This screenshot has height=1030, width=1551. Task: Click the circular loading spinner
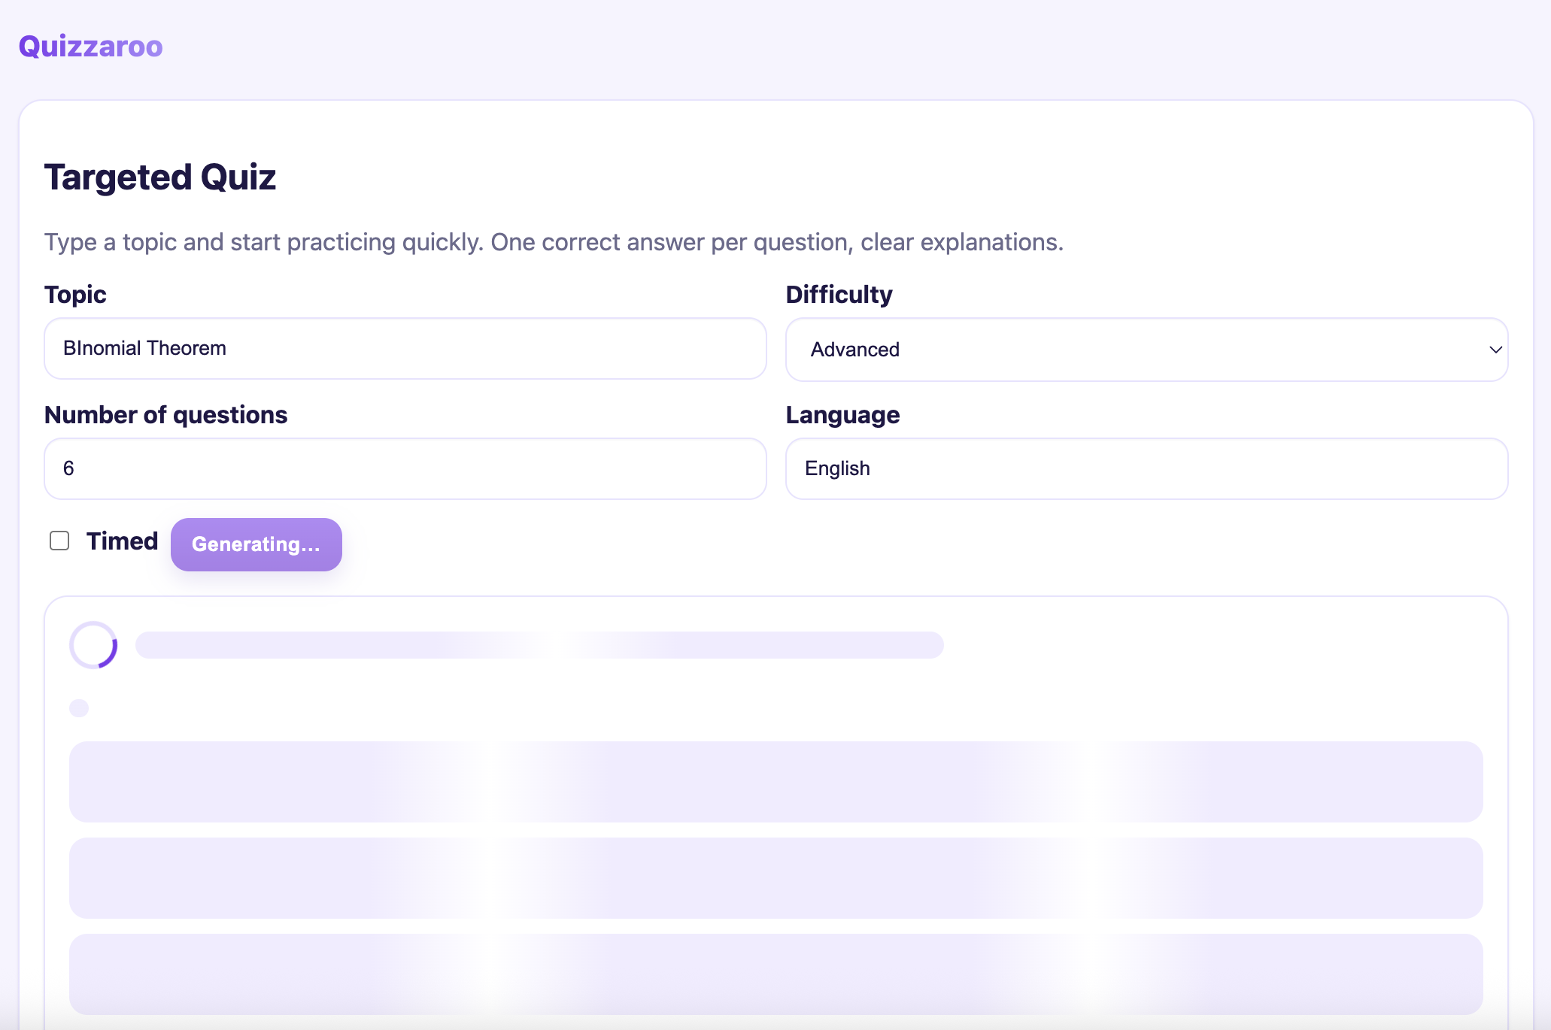point(93,645)
